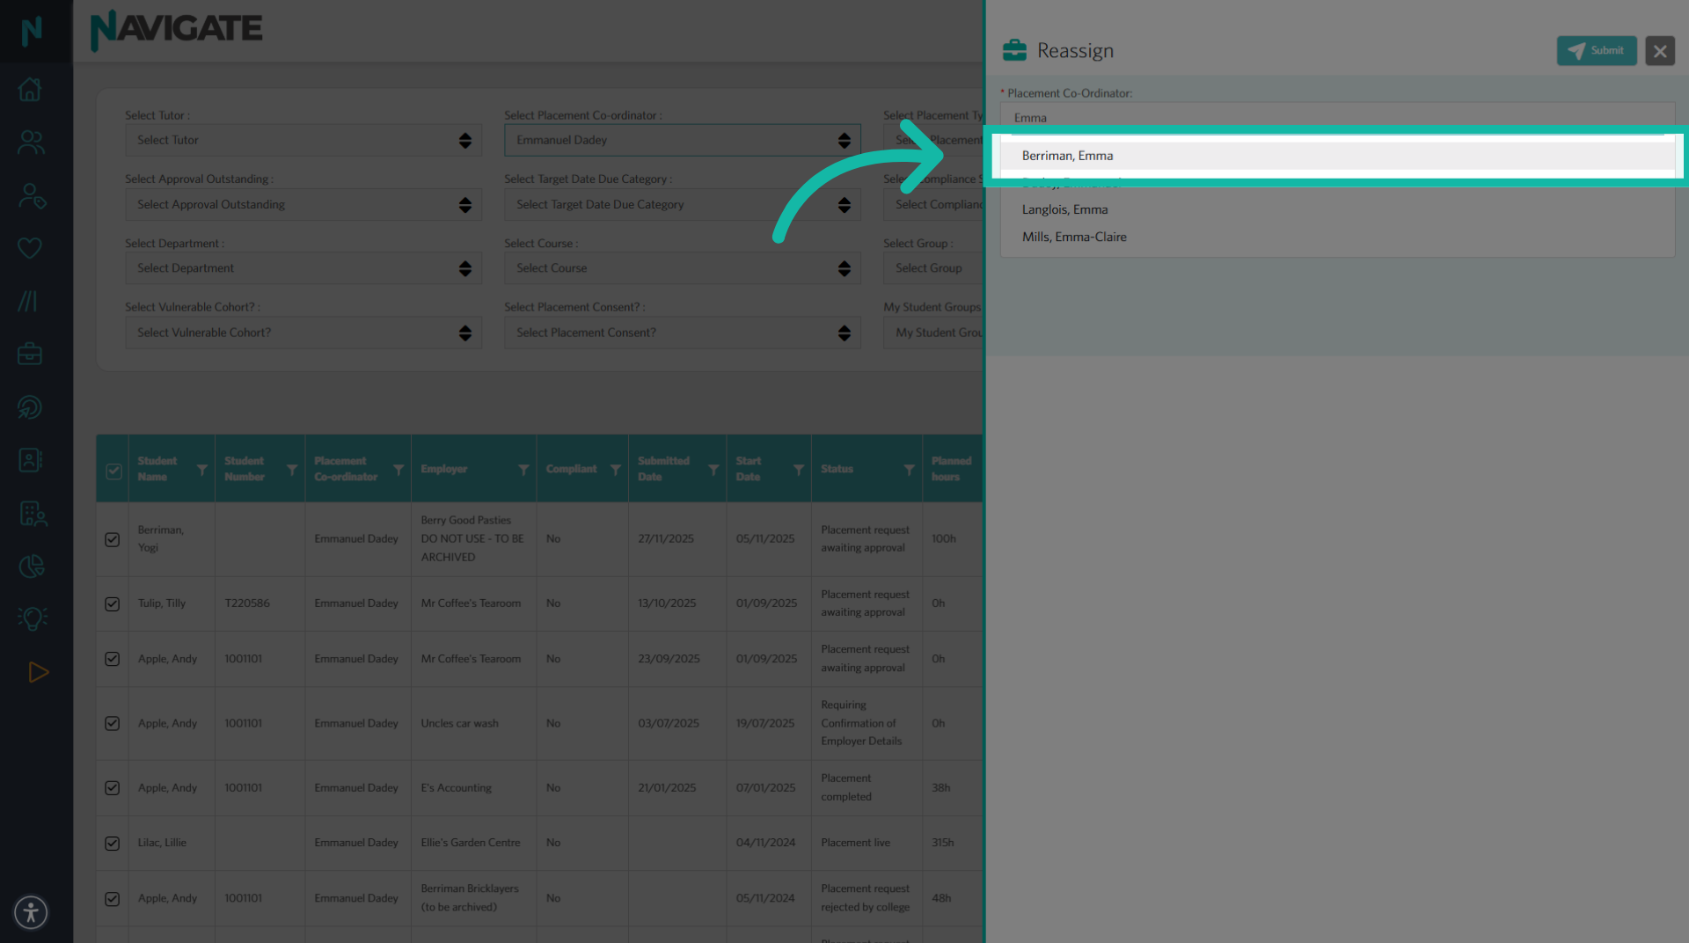Filter the Student Number column
The height and width of the screenshot is (943, 1689).
coord(292,470)
